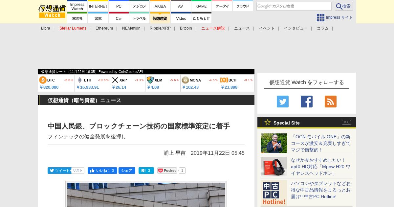Click the Ethereum ETH coin icon
This screenshot has width=394, height=207.
pyautogui.click(x=79, y=80)
